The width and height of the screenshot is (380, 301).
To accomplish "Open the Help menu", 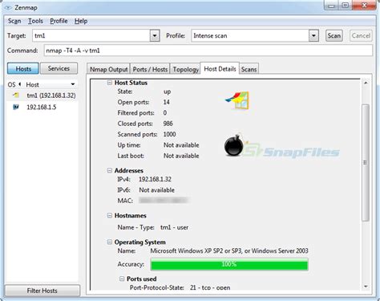I will (81, 21).
